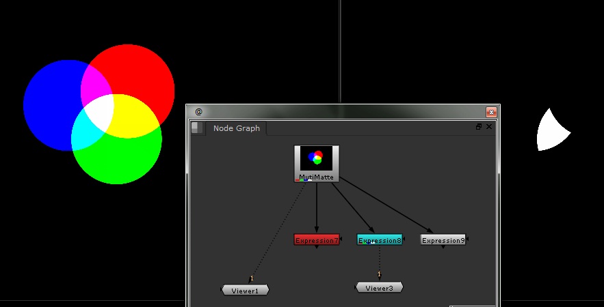Switch to the Node Graph tab
The height and width of the screenshot is (307, 604).
[x=236, y=128]
